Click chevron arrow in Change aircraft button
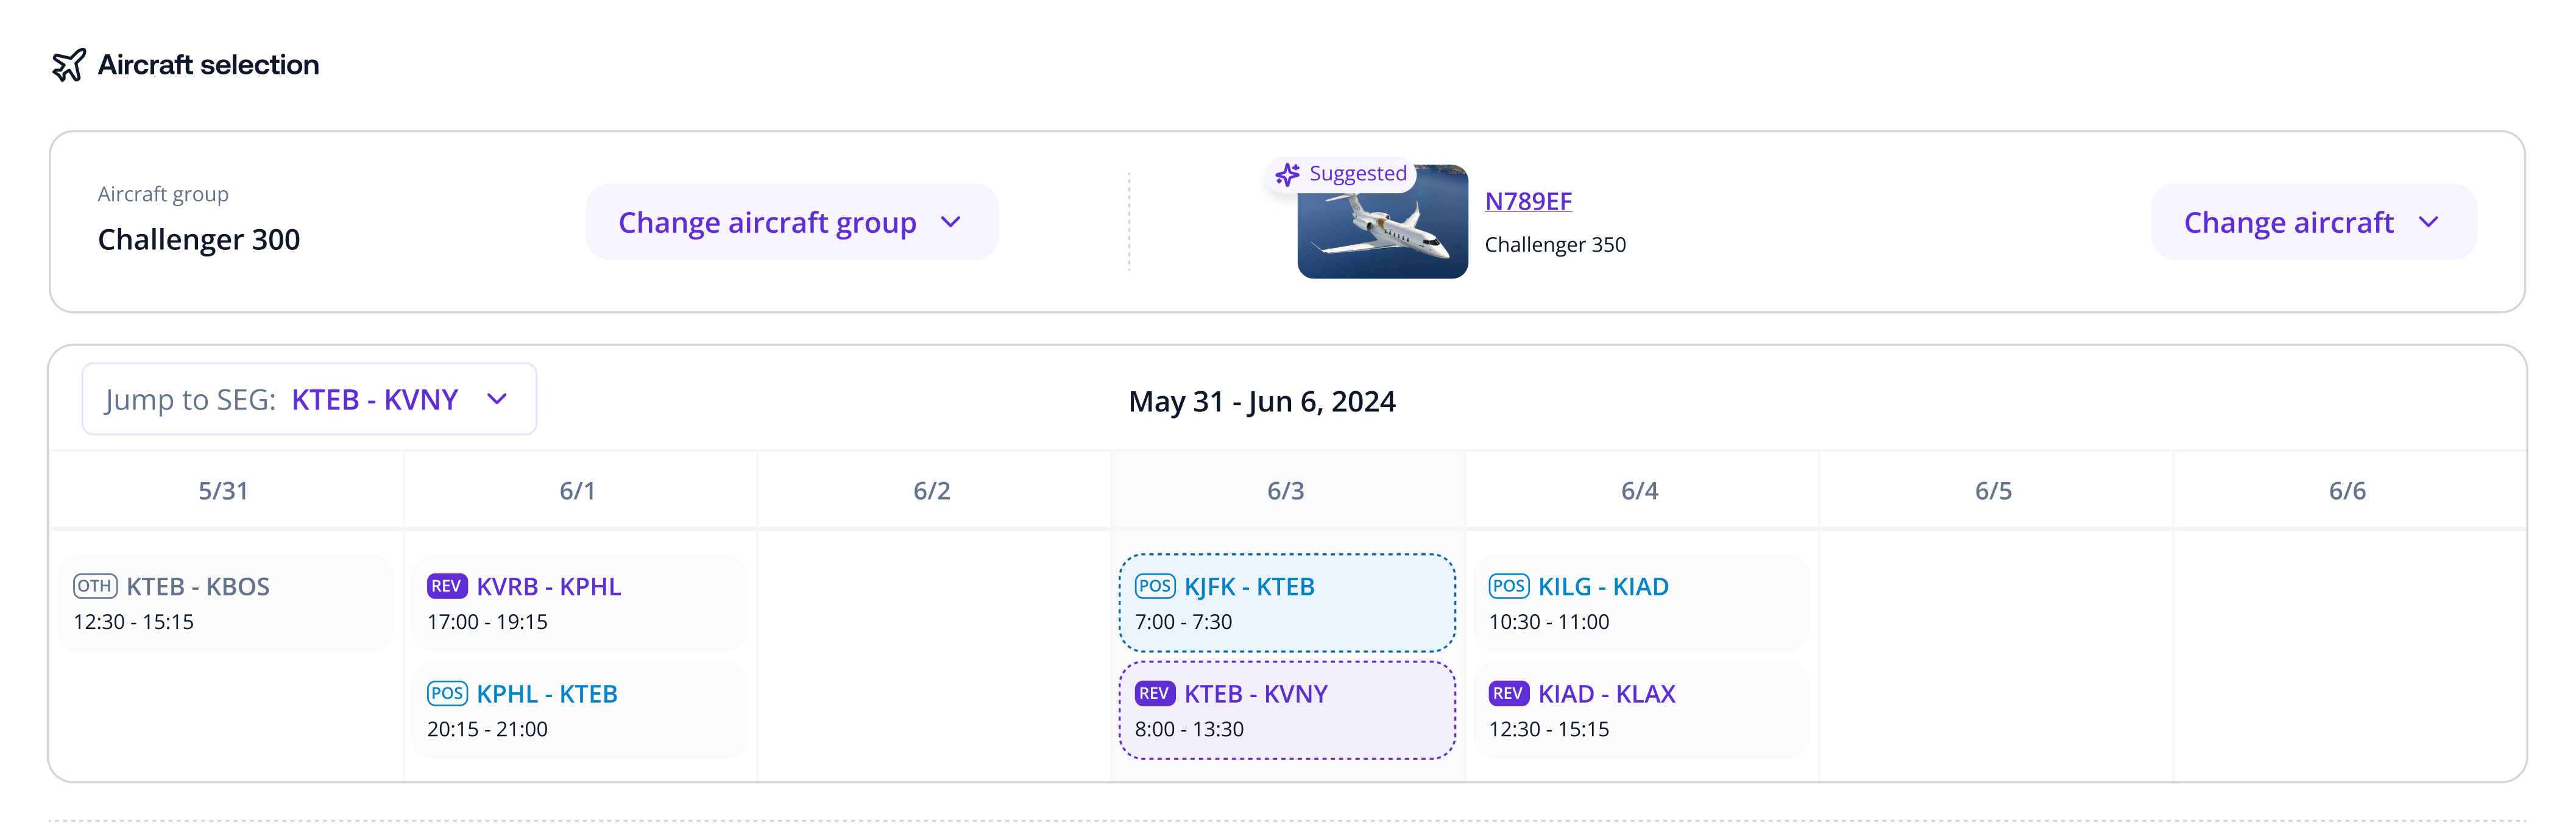 pos(2429,222)
